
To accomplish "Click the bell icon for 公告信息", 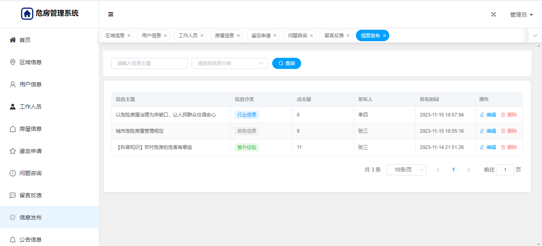I will point(13,240).
